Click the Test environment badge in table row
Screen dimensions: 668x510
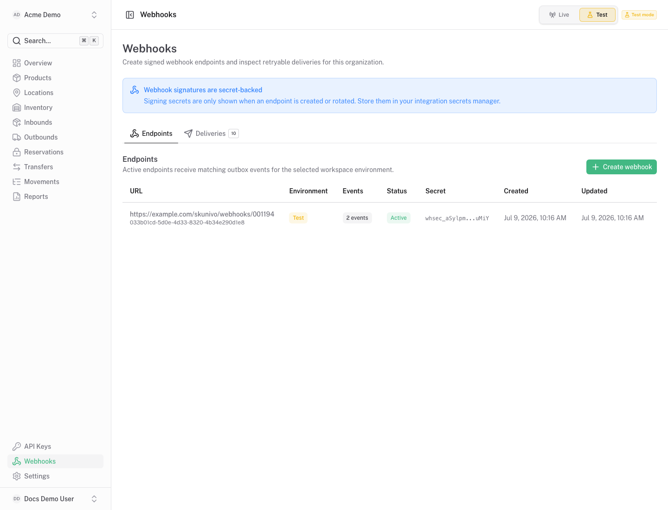tap(298, 218)
